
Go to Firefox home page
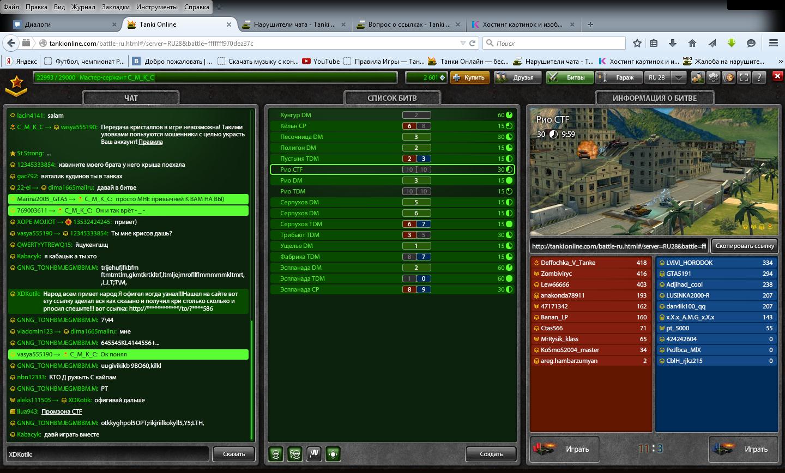click(692, 43)
